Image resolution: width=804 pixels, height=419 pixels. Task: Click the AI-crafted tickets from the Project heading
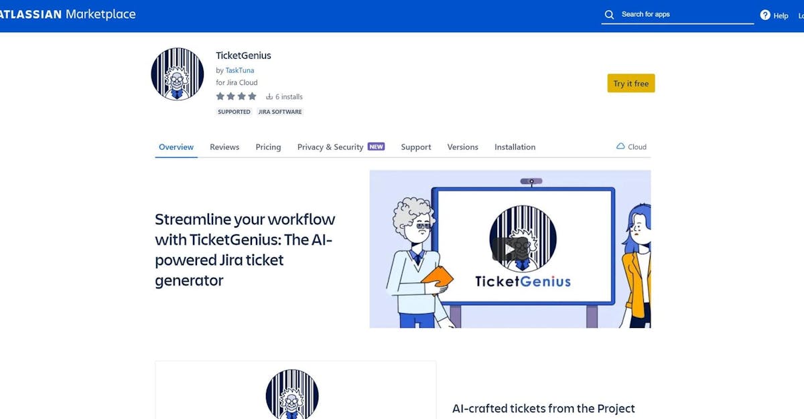[x=543, y=408]
